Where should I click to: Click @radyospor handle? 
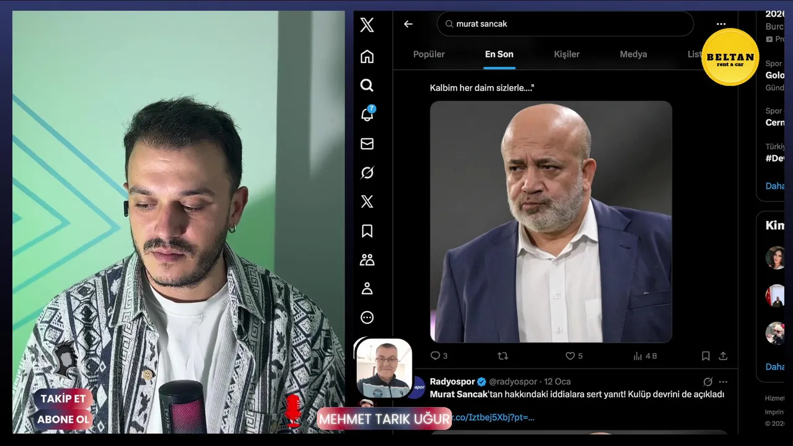513,382
